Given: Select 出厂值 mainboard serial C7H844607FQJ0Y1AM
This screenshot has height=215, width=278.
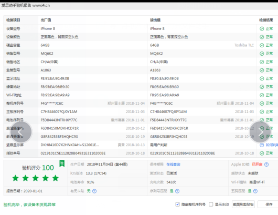Looking at the screenshot, I should [59, 112].
